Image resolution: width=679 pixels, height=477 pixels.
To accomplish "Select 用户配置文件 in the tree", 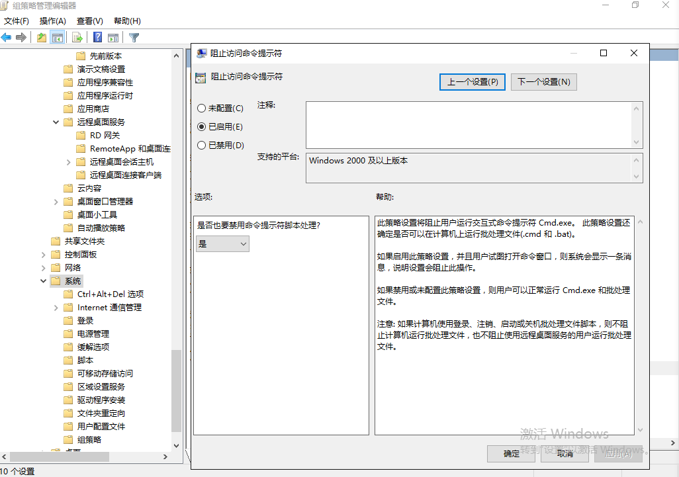I will [x=101, y=426].
